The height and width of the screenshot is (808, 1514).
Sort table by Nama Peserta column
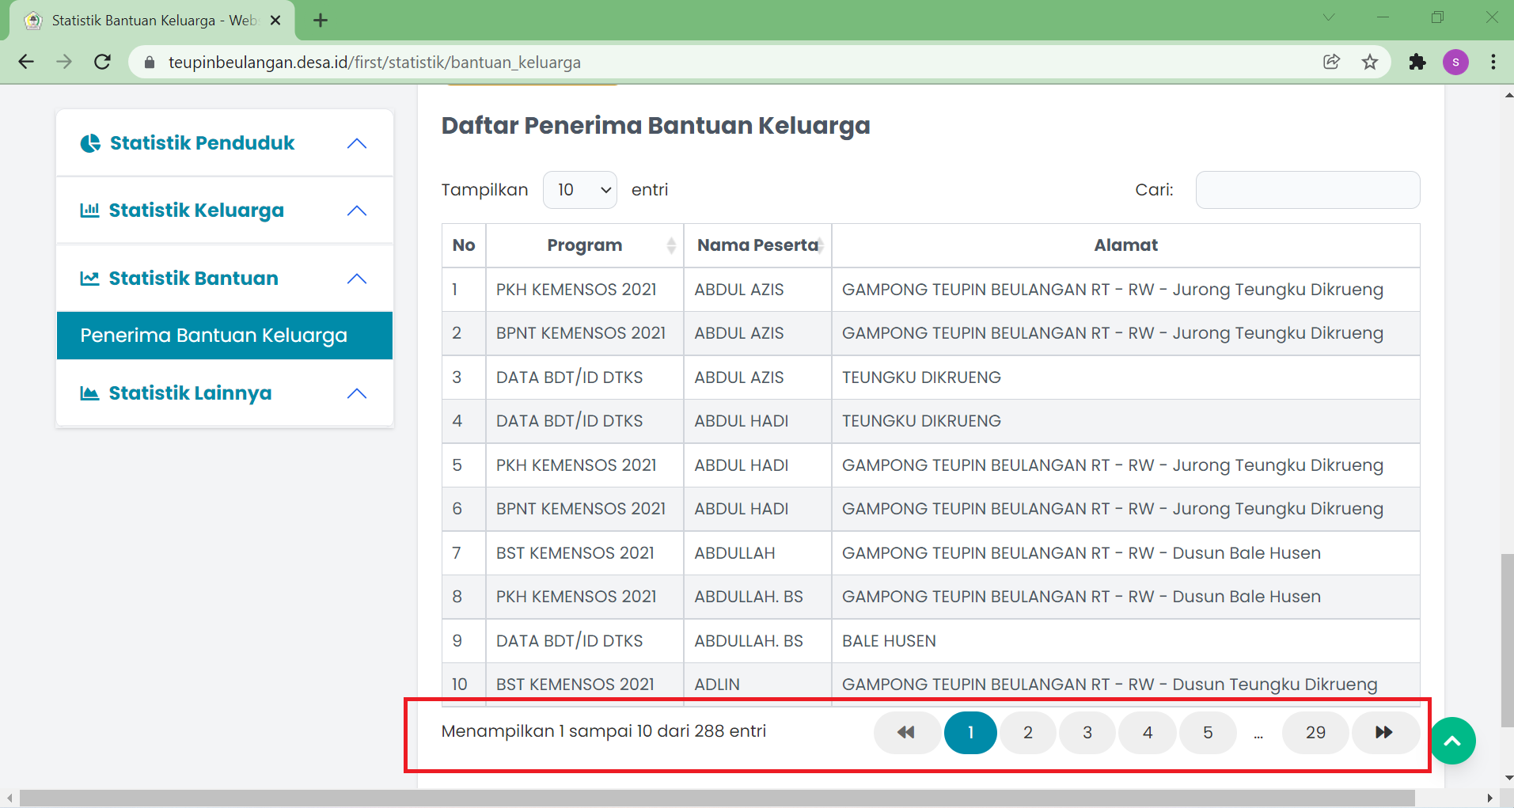pyautogui.click(x=758, y=245)
